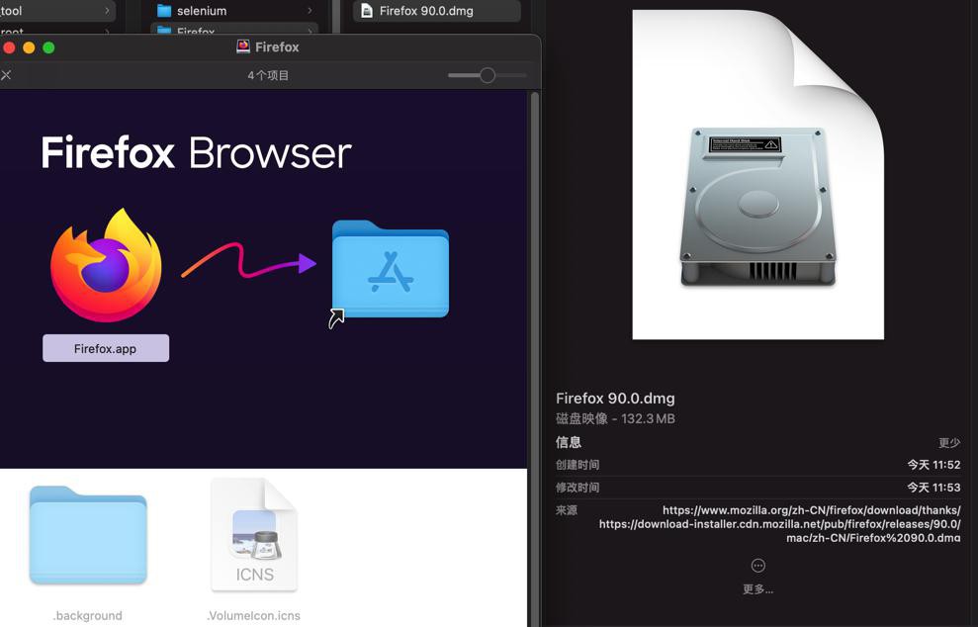The height and width of the screenshot is (627, 978).
Task: Click the Applications folder shortcut icon
Action: 390,270
